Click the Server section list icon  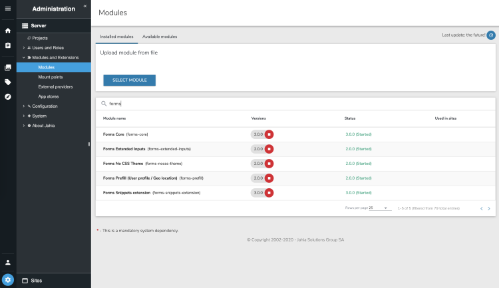tap(25, 26)
